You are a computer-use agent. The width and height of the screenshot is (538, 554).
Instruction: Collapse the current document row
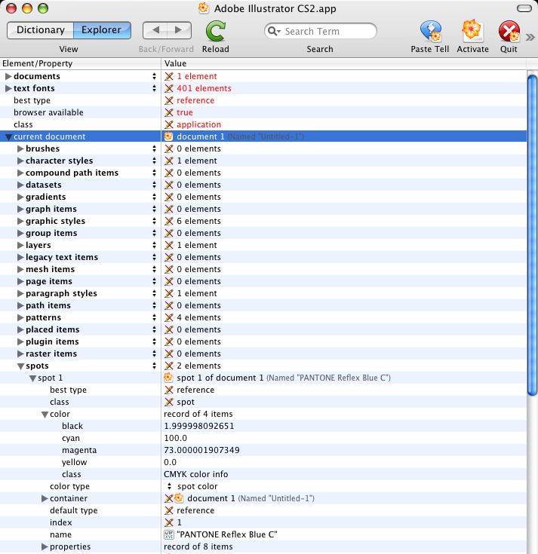[x=8, y=137]
